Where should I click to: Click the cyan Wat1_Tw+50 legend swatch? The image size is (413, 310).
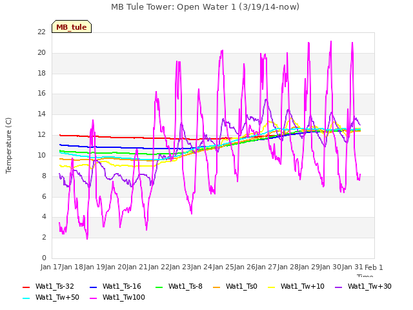(x=26, y=298)
